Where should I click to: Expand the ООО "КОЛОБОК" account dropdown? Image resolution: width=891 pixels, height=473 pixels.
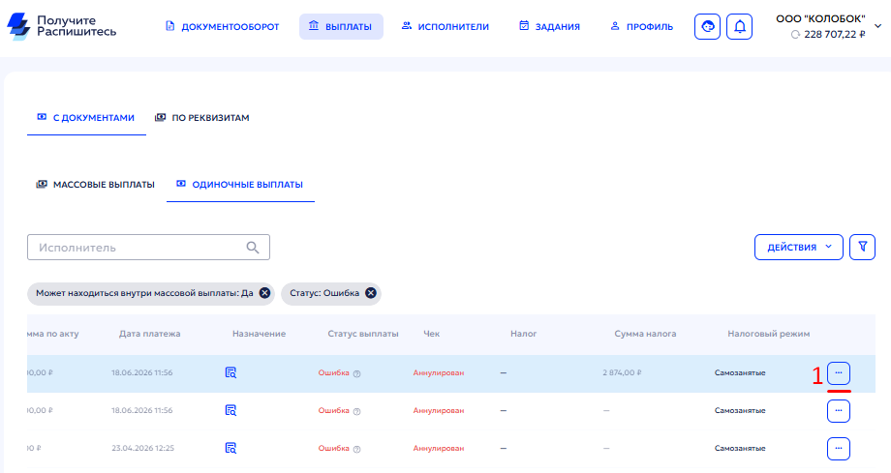click(877, 26)
